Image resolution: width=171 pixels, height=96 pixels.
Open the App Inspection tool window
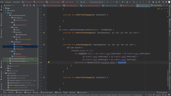tap(82, 93)
